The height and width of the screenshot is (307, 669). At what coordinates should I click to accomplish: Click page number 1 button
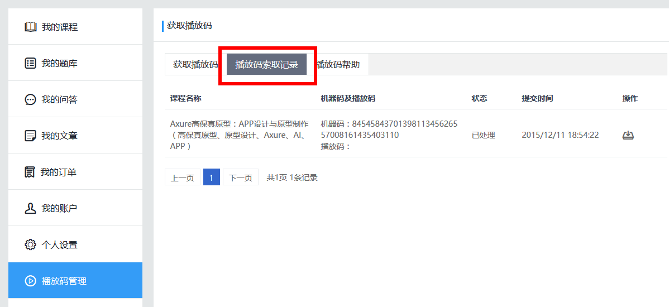pyautogui.click(x=212, y=178)
